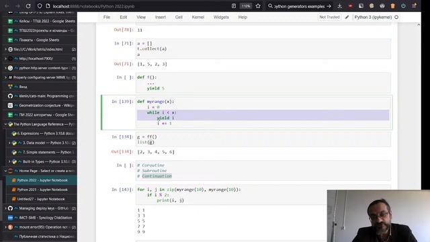Image resolution: width=430 pixels, height=242 pixels.
Task: Open reader view icon in address bar
Action: pyautogui.click(x=234, y=6)
